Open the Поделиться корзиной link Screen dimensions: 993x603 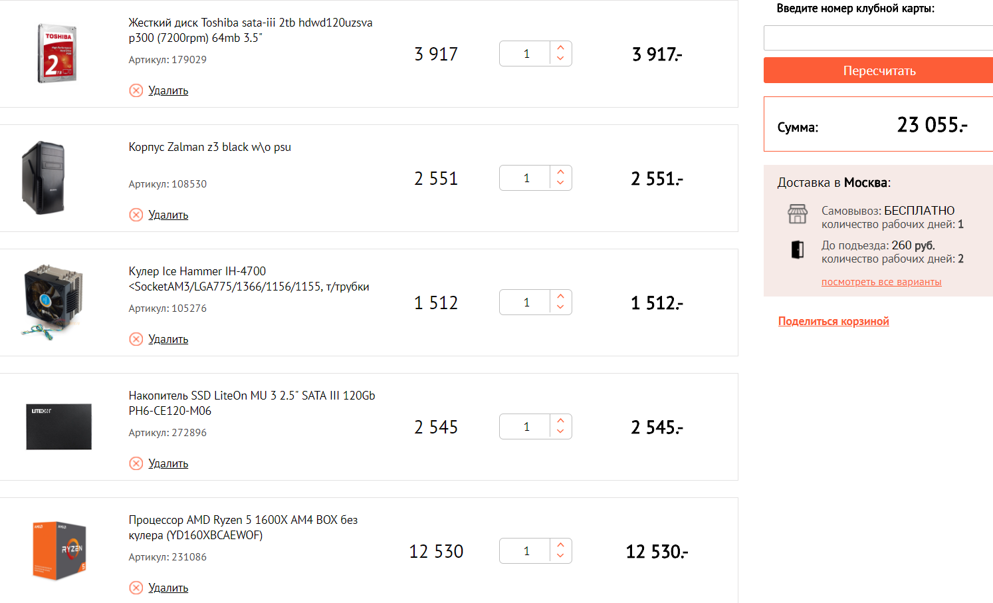click(833, 321)
